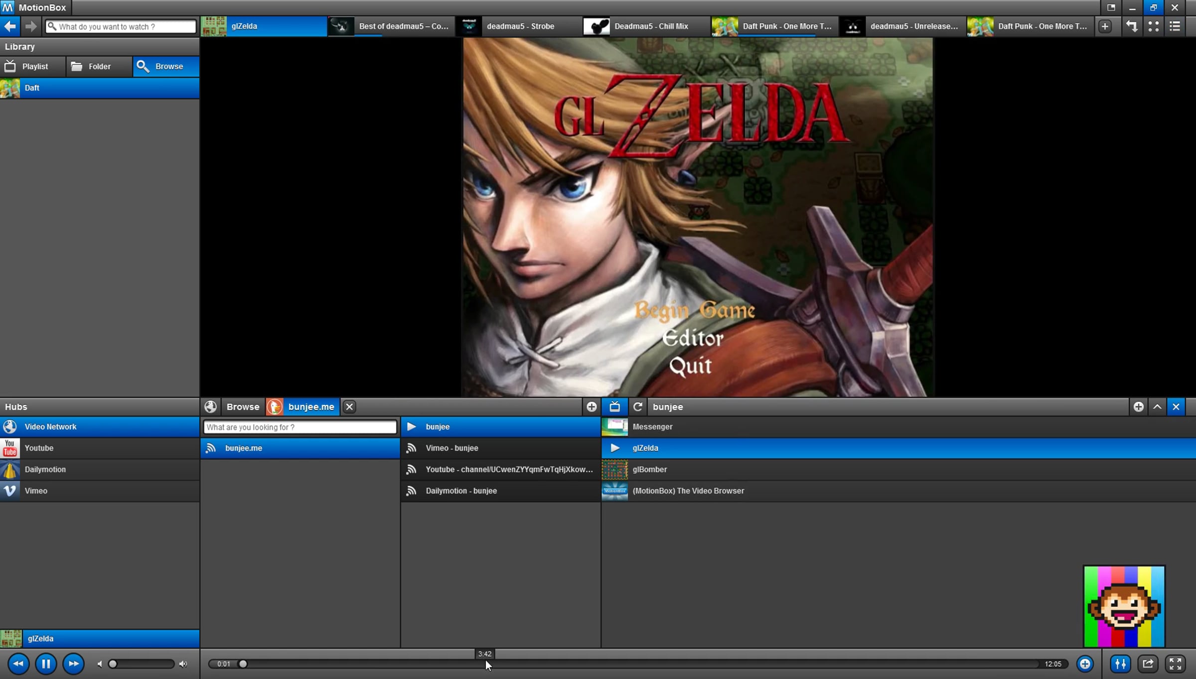
Task: Click the share icon in the player bar
Action: [x=1148, y=664]
